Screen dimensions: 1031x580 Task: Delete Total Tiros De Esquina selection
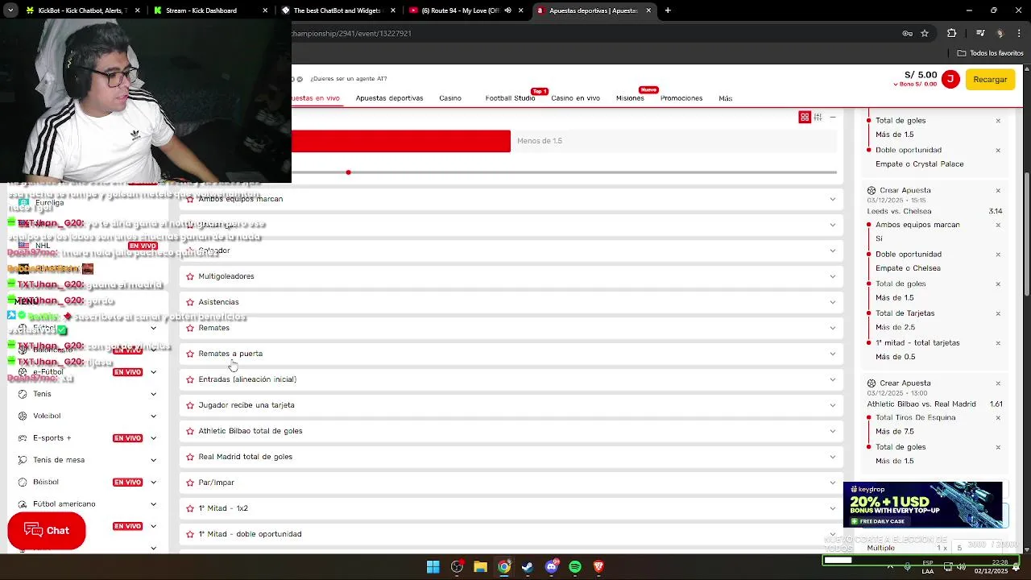pyautogui.click(x=998, y=417)
